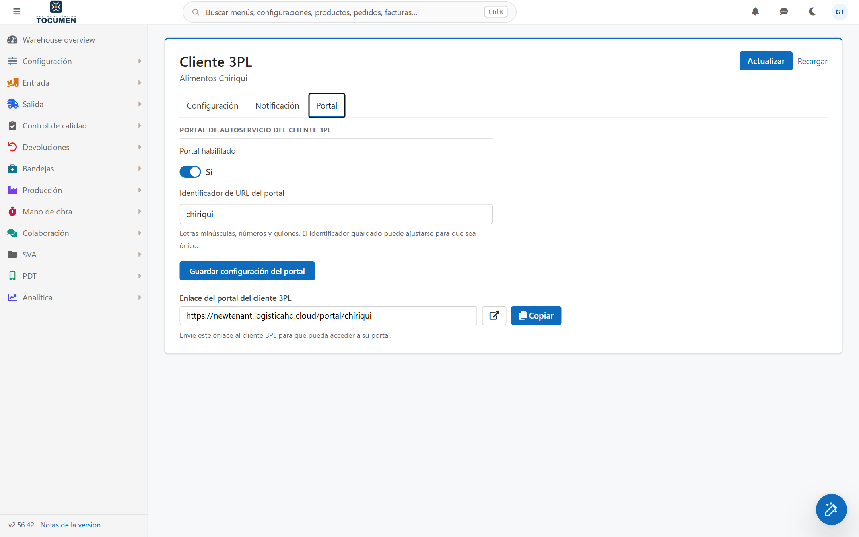Open the GT user avatar menu

(x=840, y=12)
